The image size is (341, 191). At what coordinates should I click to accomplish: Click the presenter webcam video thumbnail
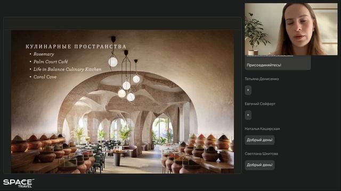pyautogui.click(x=291, y=29)
